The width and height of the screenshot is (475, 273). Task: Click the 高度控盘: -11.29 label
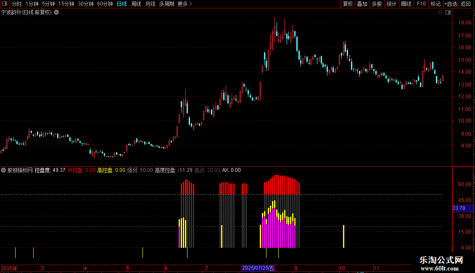click(x=174, y=170)
